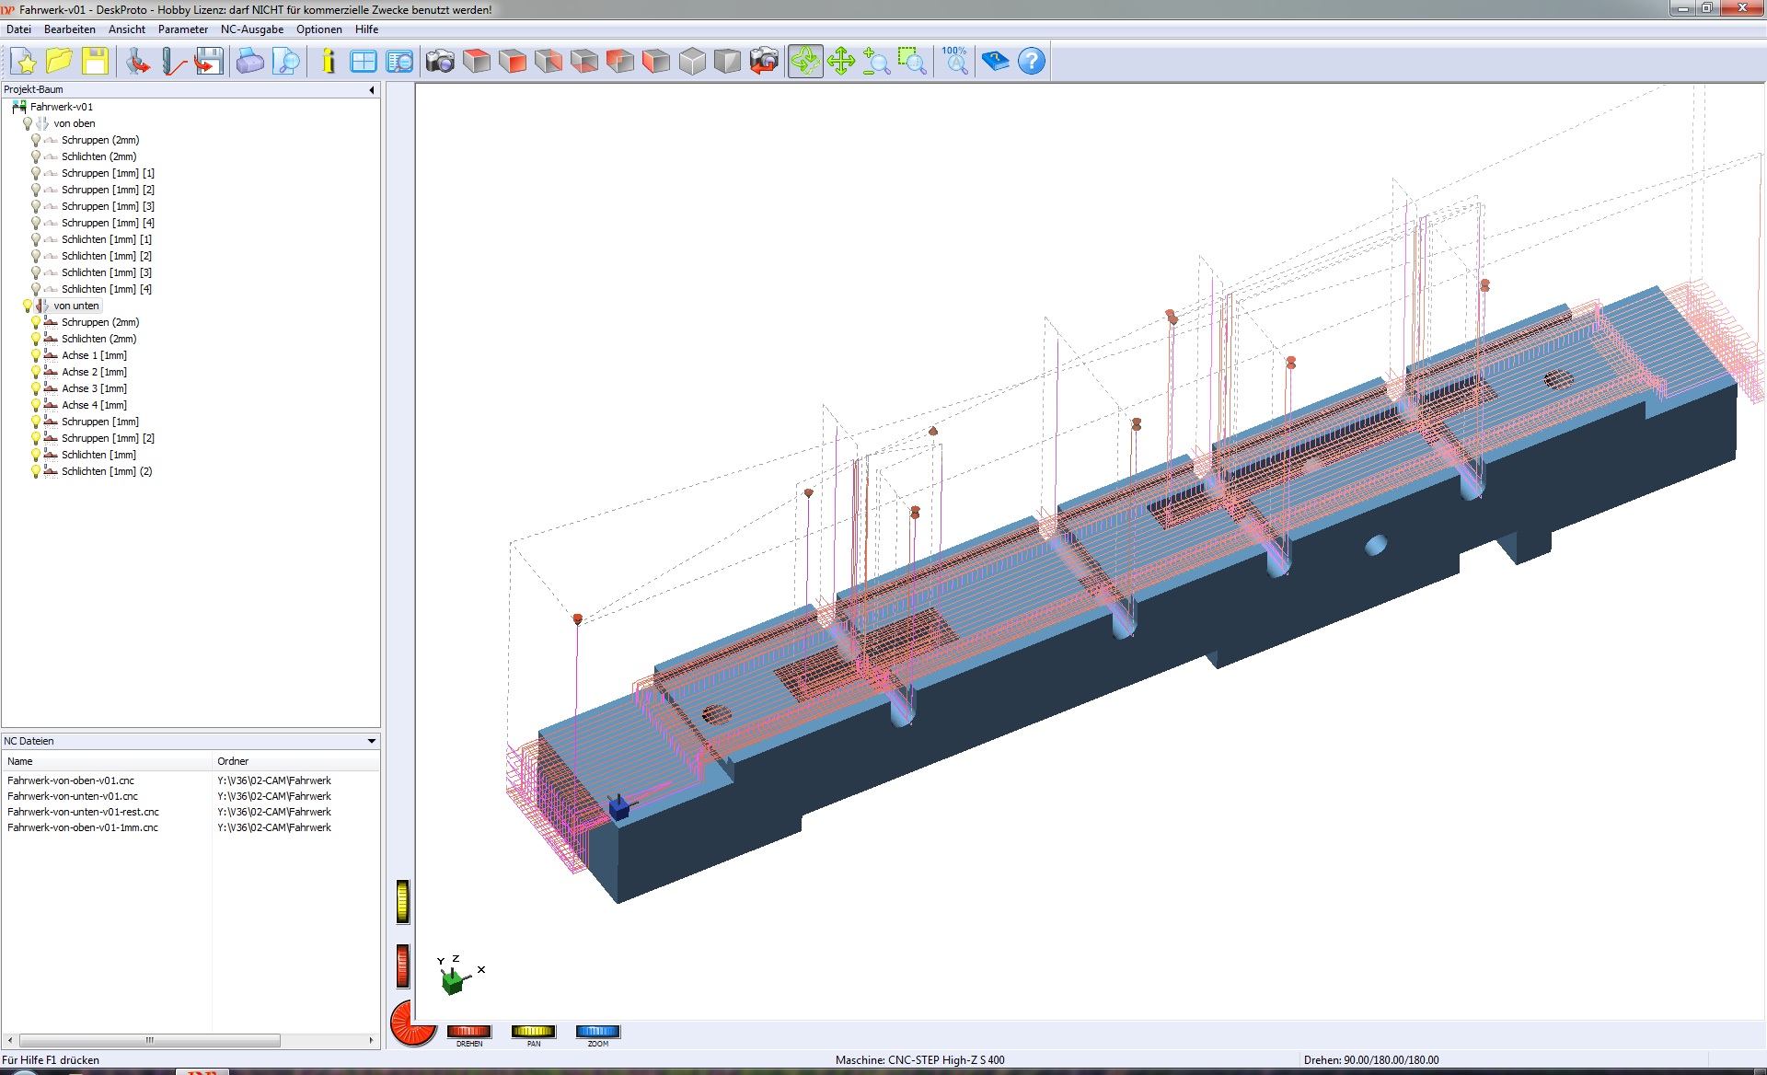Select the Fahrwerk-v01 root tree node
This screenshot has width=1767, height=1075.
(61, 107)
